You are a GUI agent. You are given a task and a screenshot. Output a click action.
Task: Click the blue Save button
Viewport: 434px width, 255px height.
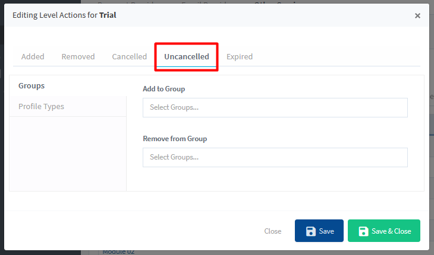point(319,231)
